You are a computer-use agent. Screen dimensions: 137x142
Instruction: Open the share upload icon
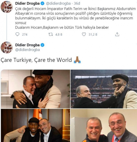[117, 34]
